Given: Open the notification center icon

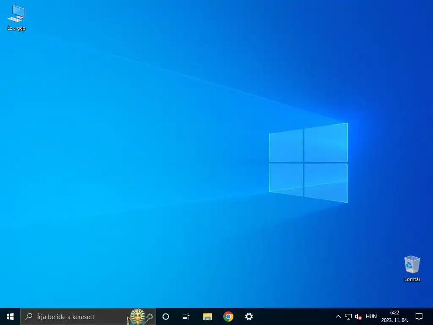Looking at the screenshot, I should (x=419, y=317).
